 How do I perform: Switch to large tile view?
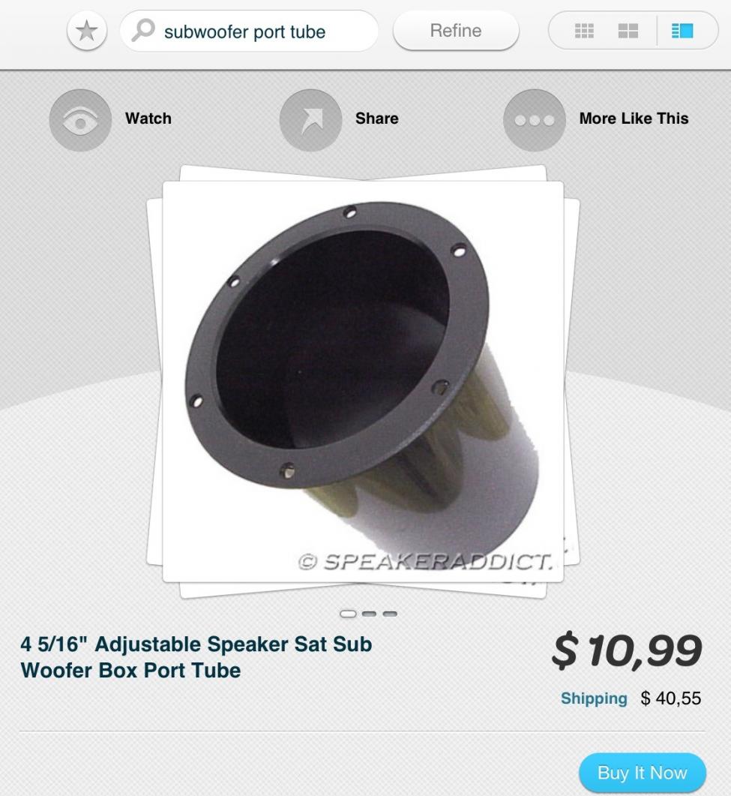[628, 31]
